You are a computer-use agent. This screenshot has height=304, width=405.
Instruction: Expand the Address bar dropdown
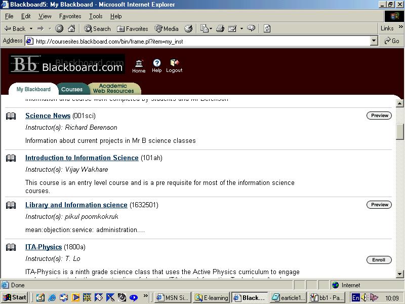(x=374, y=41)
